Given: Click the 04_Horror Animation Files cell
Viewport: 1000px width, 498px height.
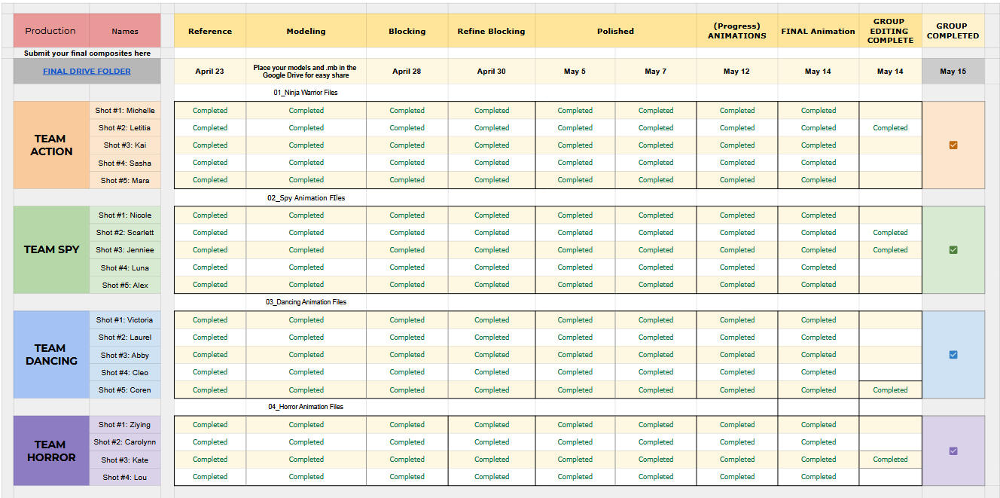Looking at the screenshot, I should 306,407.
